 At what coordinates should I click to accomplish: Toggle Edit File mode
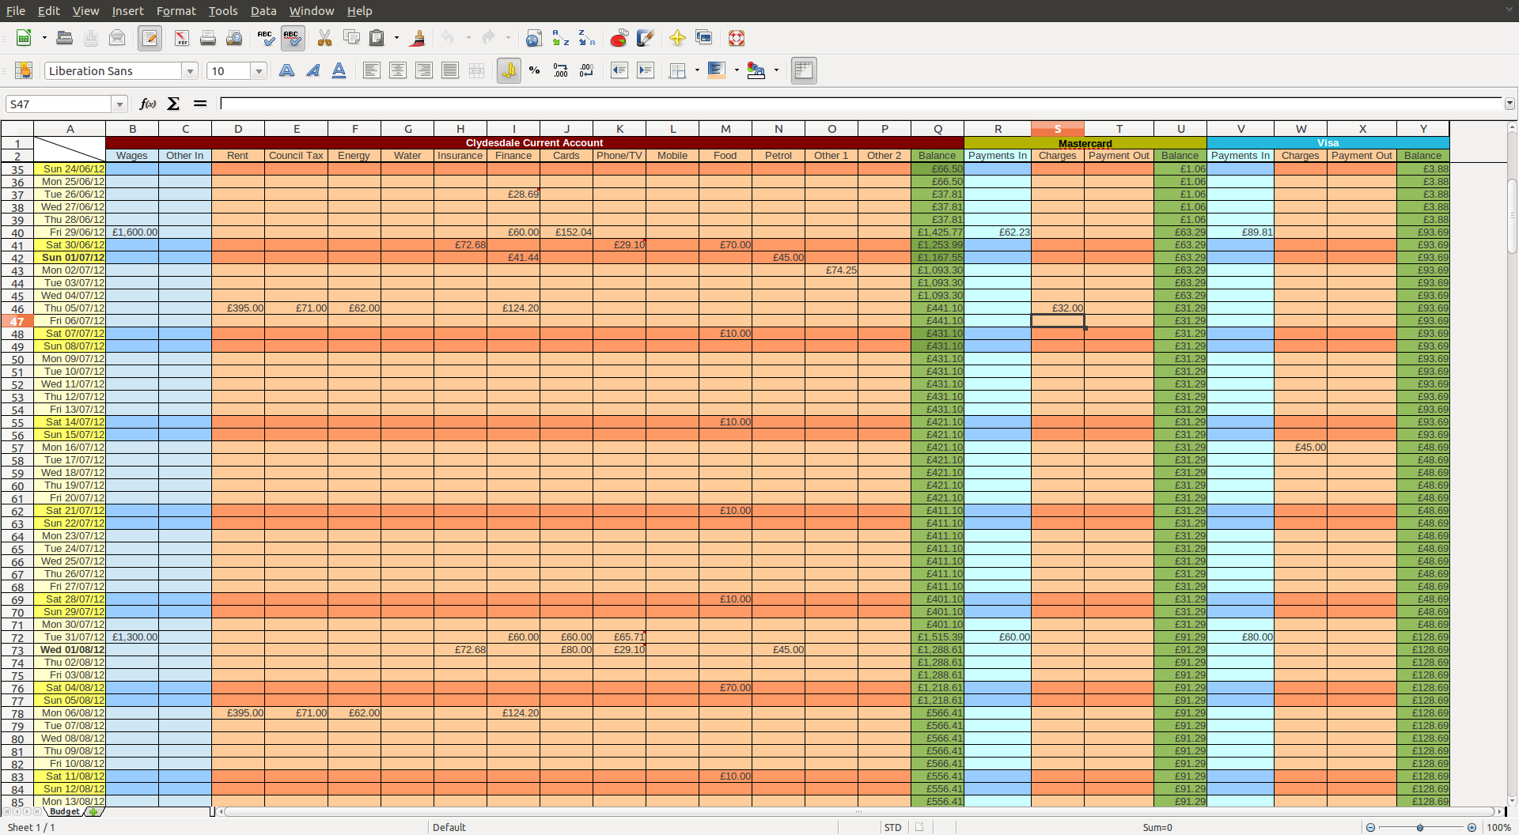coord(150,38)
